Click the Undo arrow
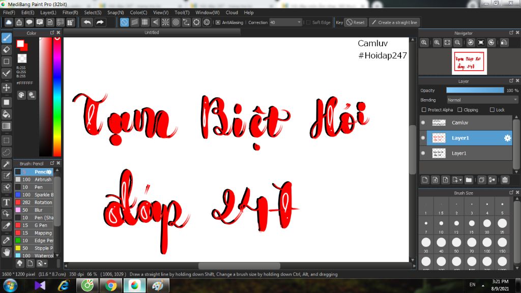521x293 pixels. tap(87, 22)
